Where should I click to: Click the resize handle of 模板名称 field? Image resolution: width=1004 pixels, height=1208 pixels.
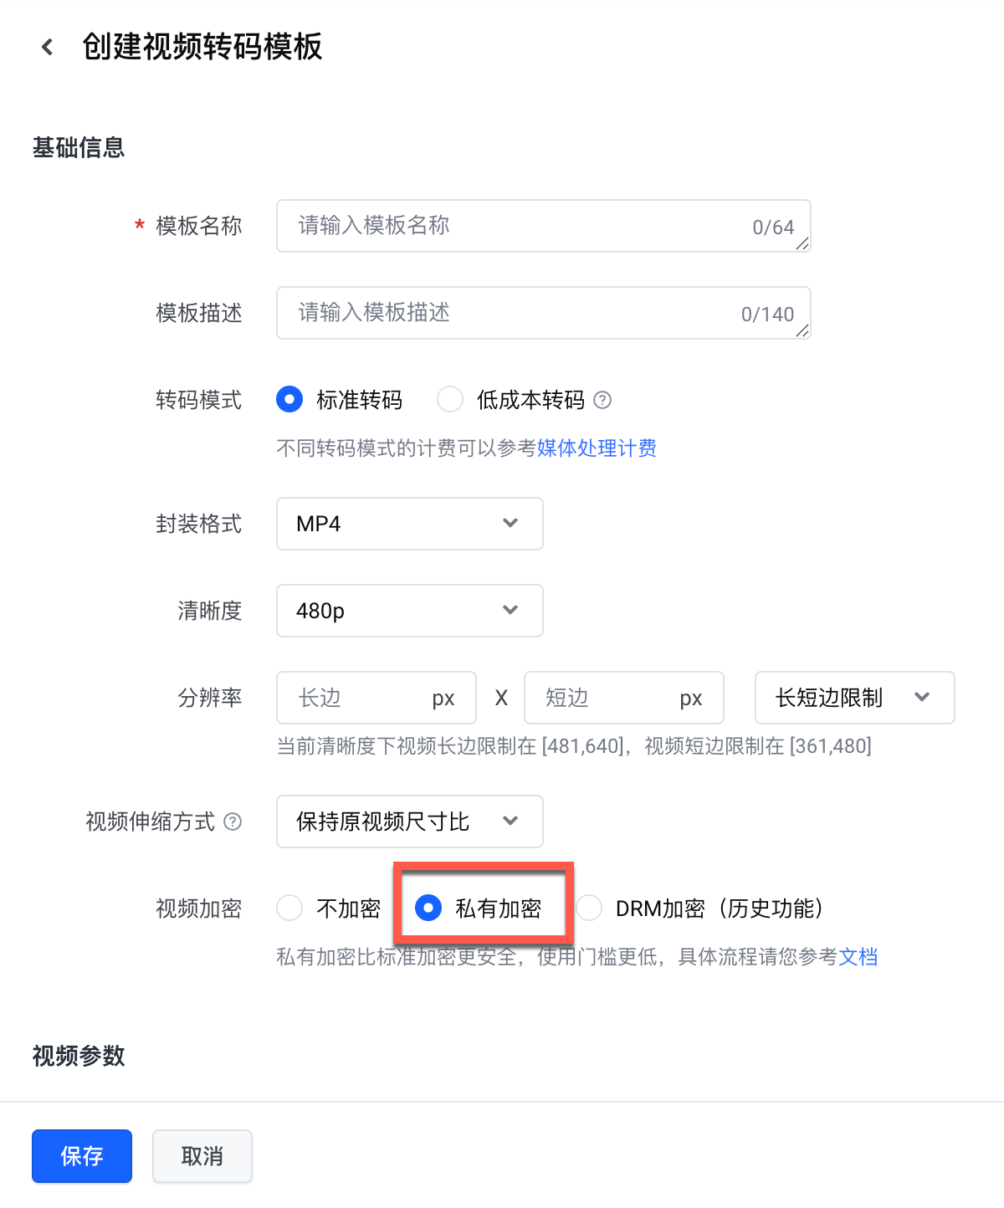tap(802, 243)
